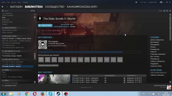The height and width of the screenshot is (96, 172).
Task: Open File Explorer from the taskbar
Action: click(x=11, y=94)
